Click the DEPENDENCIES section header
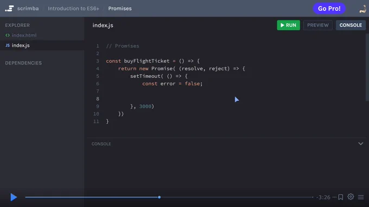 [23, 63]
